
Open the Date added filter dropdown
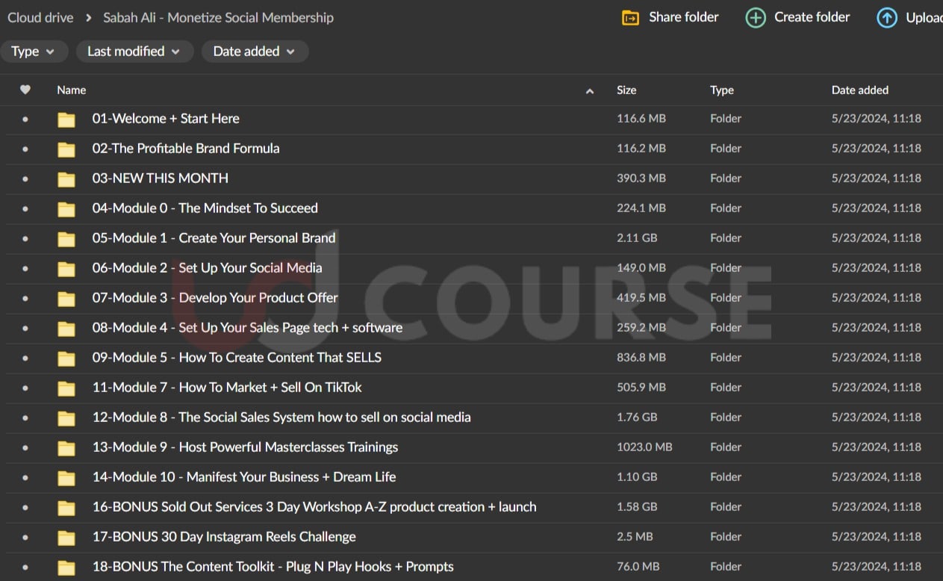254,52
